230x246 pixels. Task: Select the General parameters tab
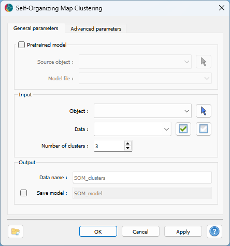click(36, 28)
